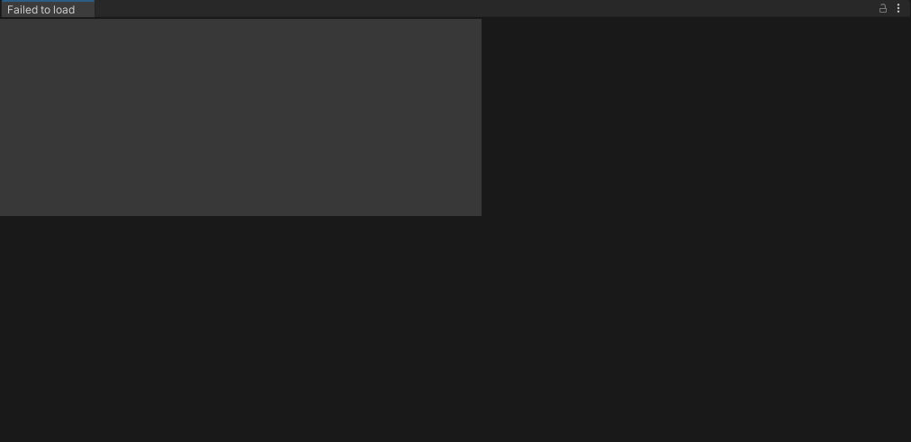Click the empty dark background area
Viewport: 911px width, 442px height.
(696, 232)
